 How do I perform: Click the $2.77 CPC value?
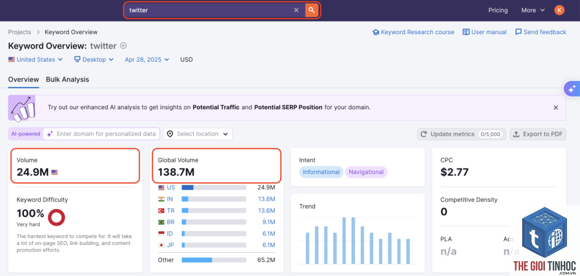click(x=455, y=172)
